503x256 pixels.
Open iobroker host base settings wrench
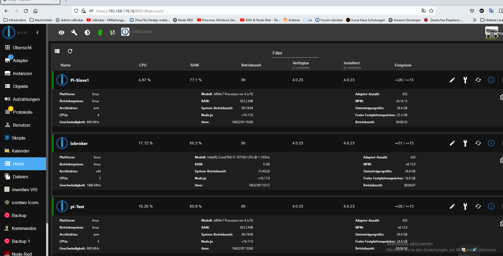tap(465, 143)
